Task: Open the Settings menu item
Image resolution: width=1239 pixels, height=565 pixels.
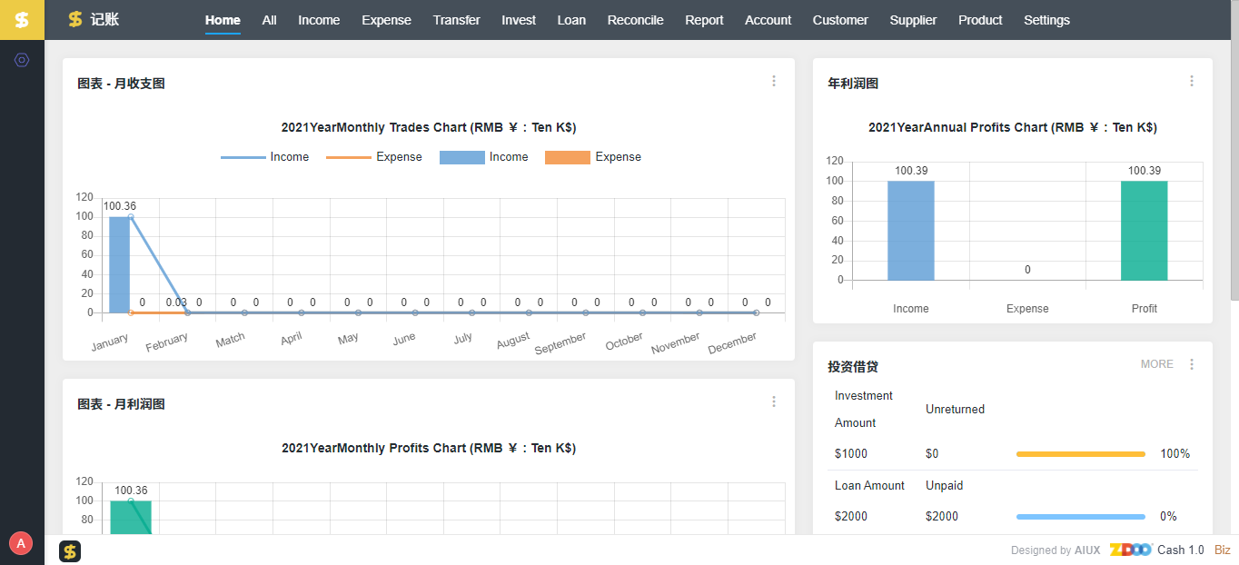Action: (1046, 20)
